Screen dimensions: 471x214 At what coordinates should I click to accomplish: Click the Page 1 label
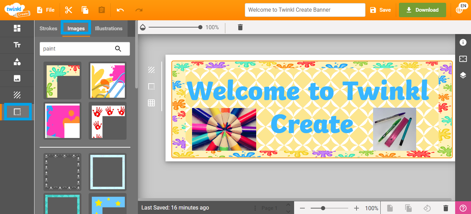pyautogui.click(x=270, y=208)
